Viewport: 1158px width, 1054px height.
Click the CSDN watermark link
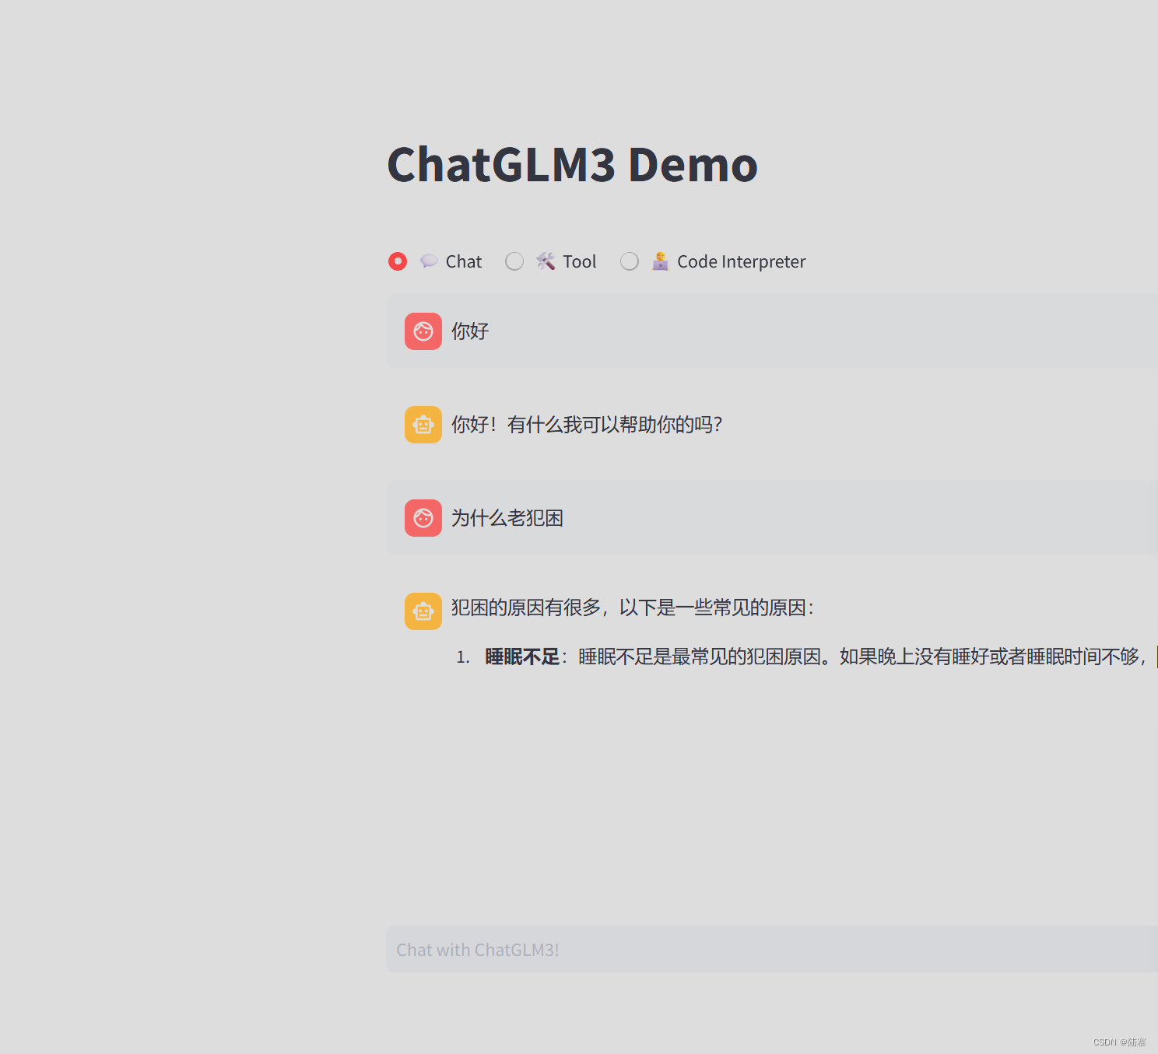[1118, 1042]
